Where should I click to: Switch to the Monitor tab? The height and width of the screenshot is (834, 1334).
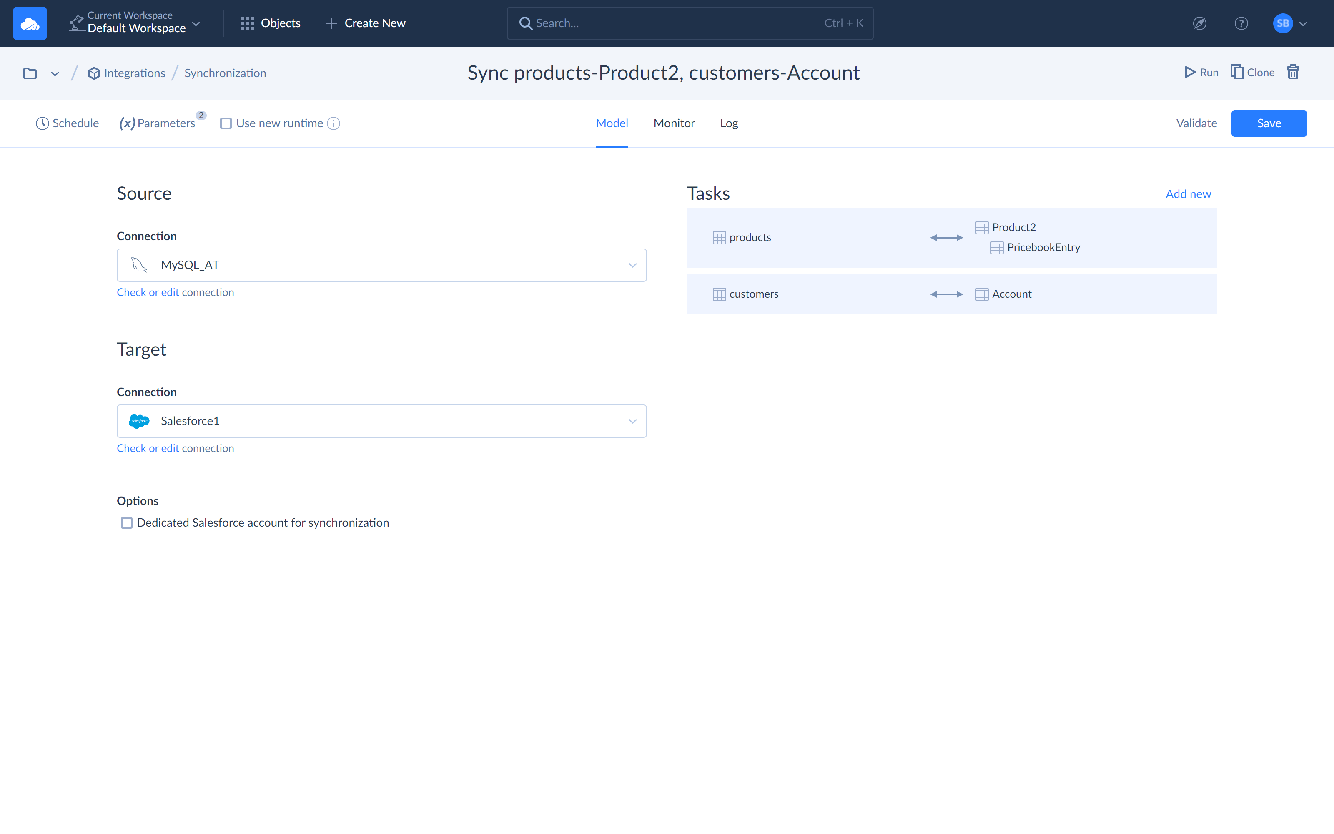click(x=674, y=123)
